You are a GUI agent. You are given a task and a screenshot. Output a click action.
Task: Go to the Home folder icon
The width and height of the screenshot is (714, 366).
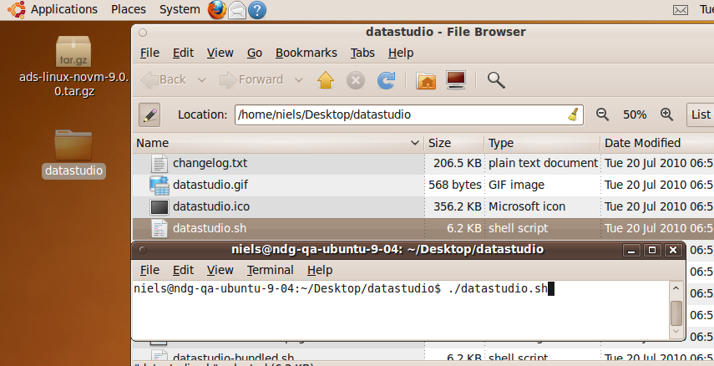click(x=426, y=80)
